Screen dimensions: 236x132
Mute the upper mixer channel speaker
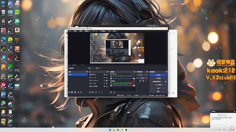[111, 78]
